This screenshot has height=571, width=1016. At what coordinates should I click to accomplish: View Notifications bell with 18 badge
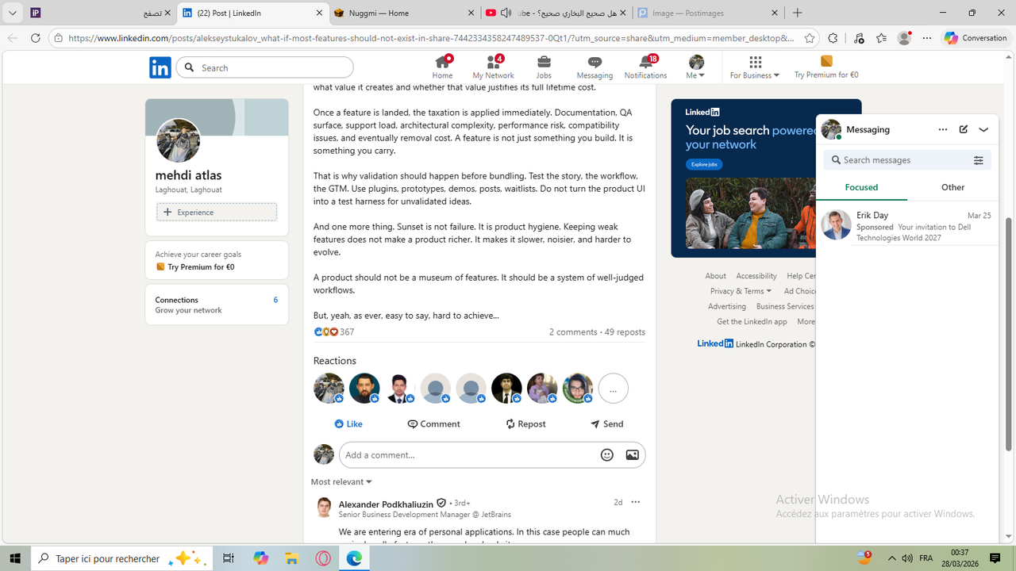click(x=645, y=67)
